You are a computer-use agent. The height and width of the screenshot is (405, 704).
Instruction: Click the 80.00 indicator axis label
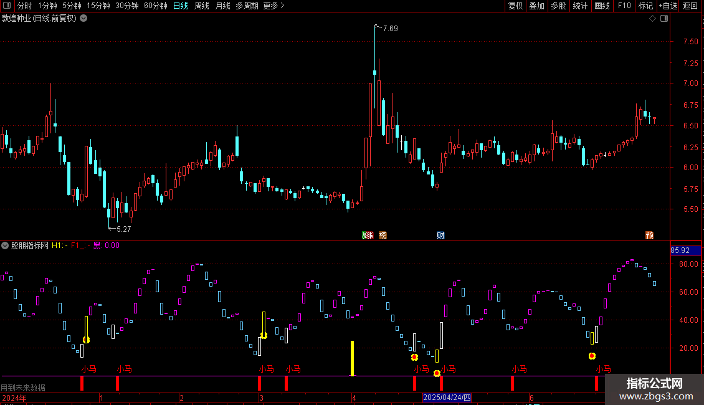tap(688, 264)
